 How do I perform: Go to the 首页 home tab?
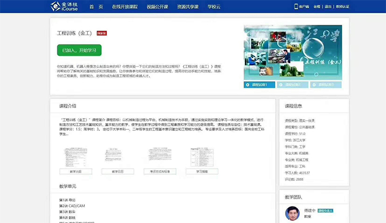click(x=95, y=7)
